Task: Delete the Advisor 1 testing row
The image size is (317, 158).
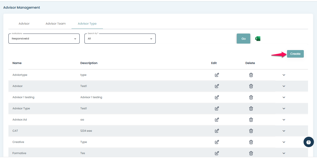Action: 251,97
